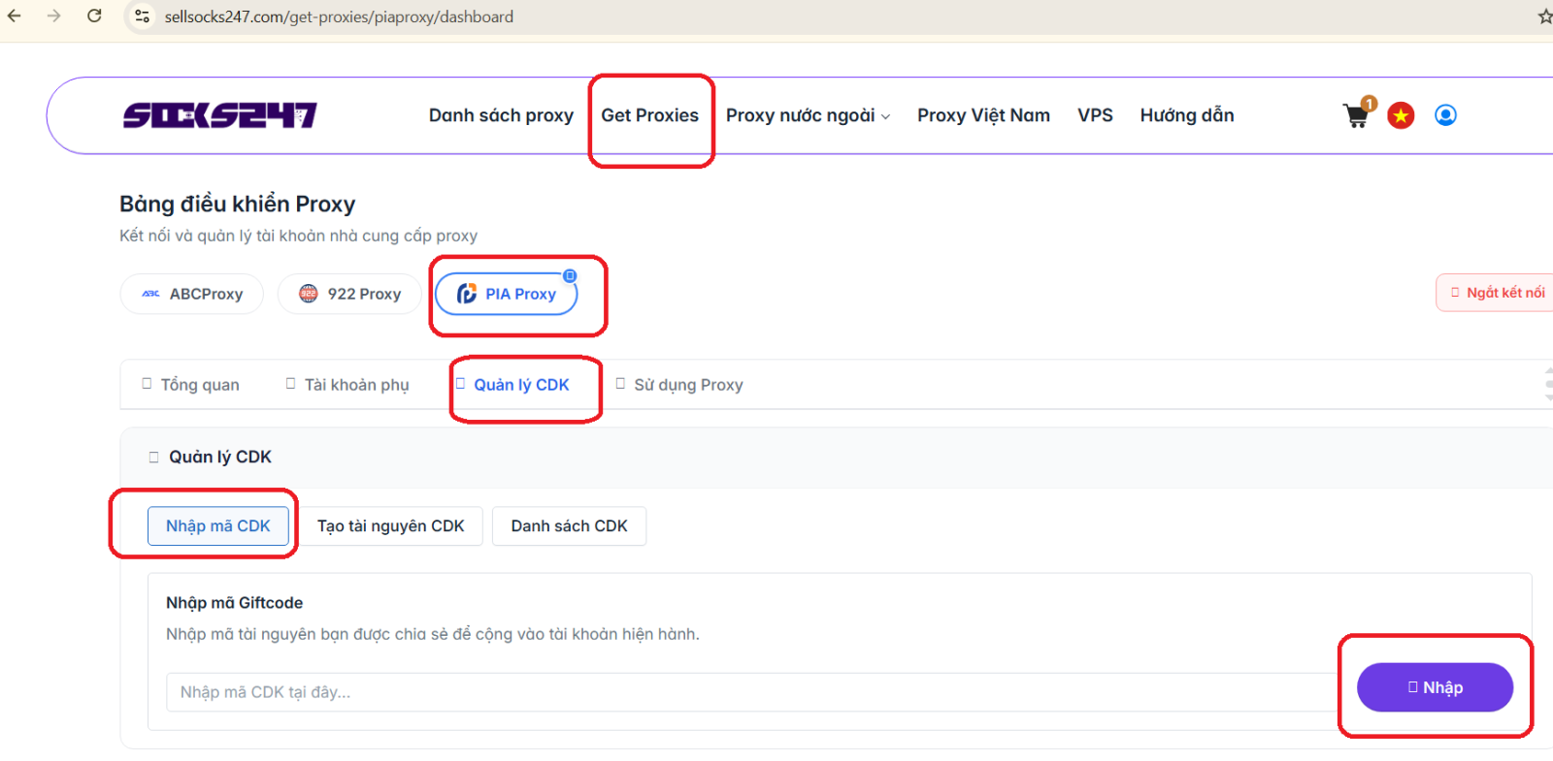Open the Get Proxies menu item
This screenshot has width=1553, height=761.
[x=649, y=115]
